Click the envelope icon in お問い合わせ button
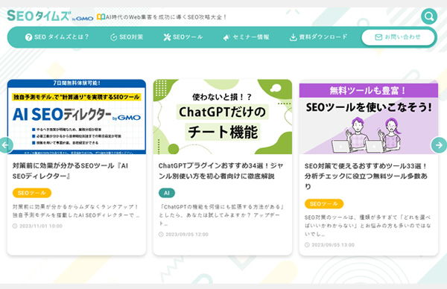447x289 pixels. [378, 37]
